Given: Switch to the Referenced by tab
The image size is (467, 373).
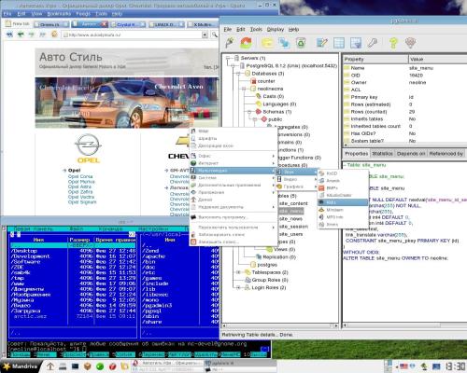Looking at the screenshot, I should tap(446, 154).
